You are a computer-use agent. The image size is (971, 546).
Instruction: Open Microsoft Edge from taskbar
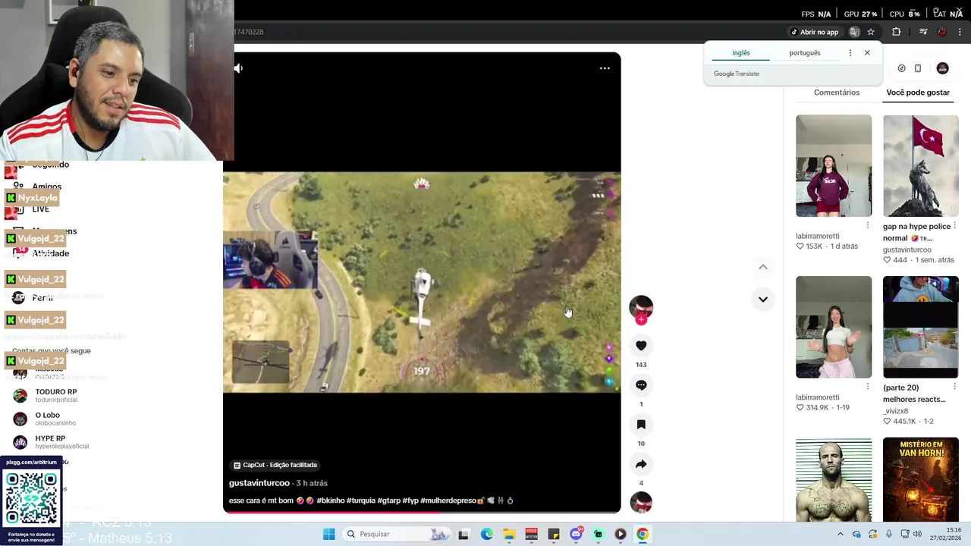click(486, 534)
